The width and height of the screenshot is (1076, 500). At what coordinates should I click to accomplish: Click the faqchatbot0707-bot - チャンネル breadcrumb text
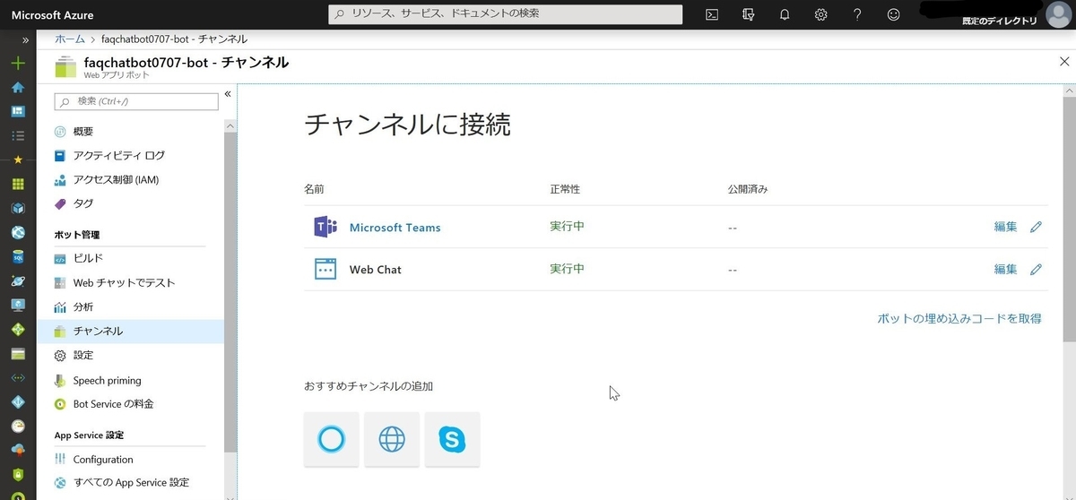tap(175, 39)
